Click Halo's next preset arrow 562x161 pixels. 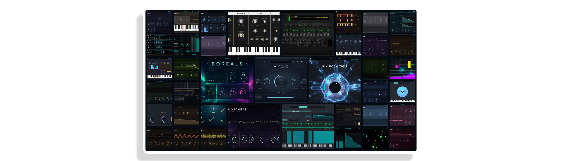coord(293,62)
